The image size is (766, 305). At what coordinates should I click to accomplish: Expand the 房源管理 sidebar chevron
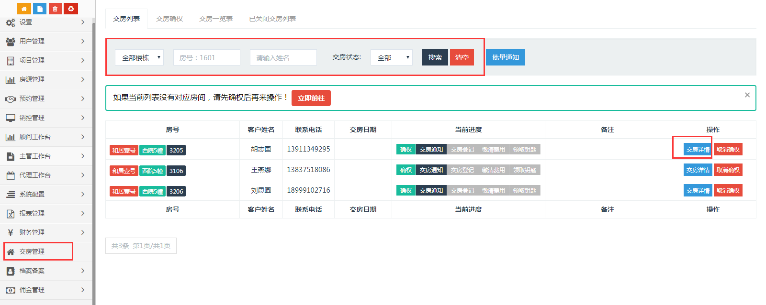83,79
